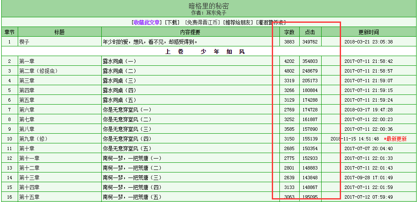
Task: Click the volume heading 上卷 少年如风
Action: coord(205,51)
